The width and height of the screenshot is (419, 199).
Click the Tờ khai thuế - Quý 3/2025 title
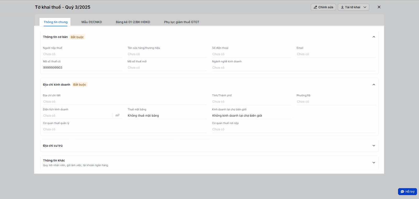tap(63, 7)
